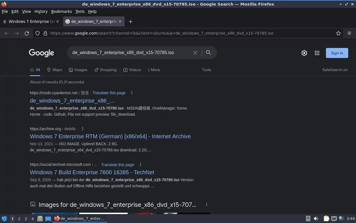356x223 pixels.
Task: Open the Edit menu
Action: pyautogui.click(x=15, y=11)
